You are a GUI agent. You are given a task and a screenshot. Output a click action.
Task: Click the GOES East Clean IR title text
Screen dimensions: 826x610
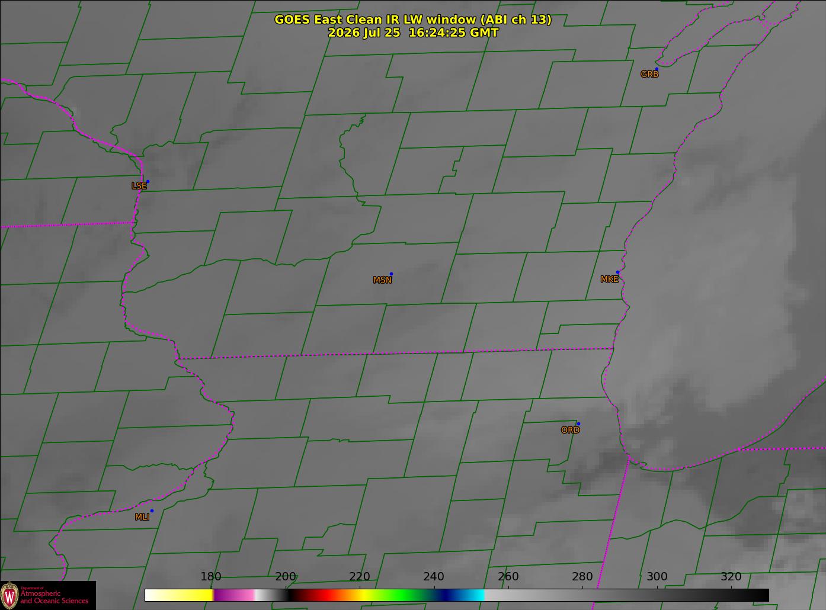point(413,20)
